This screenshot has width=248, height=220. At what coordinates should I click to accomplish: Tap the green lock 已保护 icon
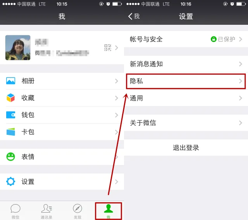coord(214,39)
